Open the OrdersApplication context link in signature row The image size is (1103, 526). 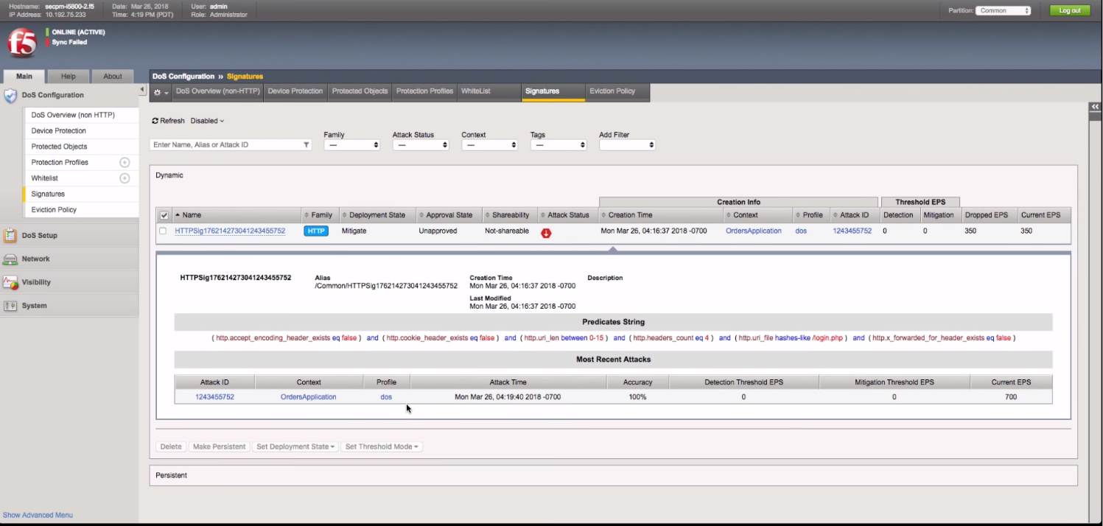coord(752,231)
